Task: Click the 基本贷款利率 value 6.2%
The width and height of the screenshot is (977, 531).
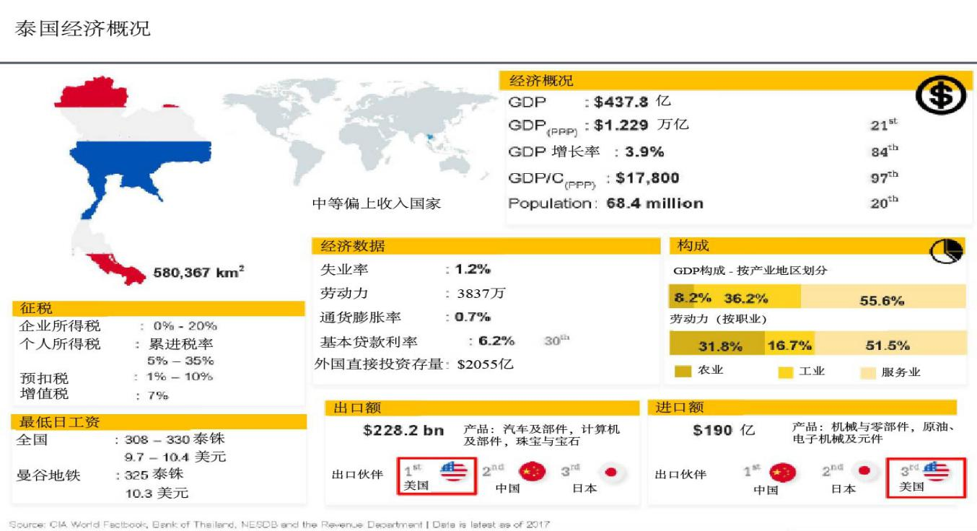Action: 497,341
